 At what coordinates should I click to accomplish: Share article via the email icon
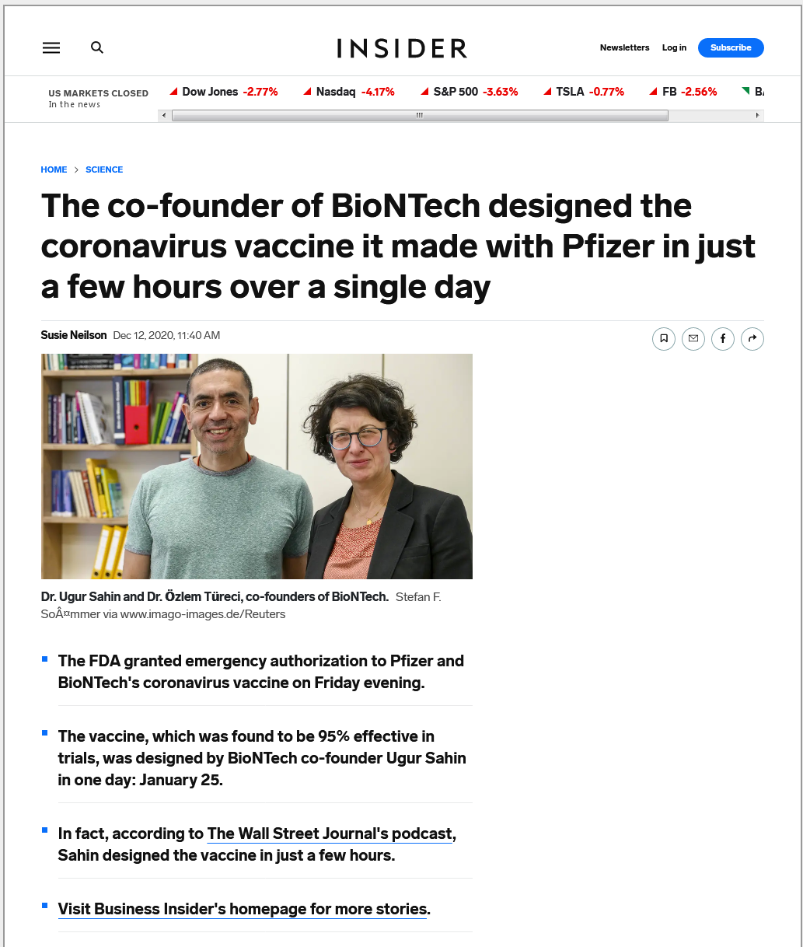click(x=693, y=338)
